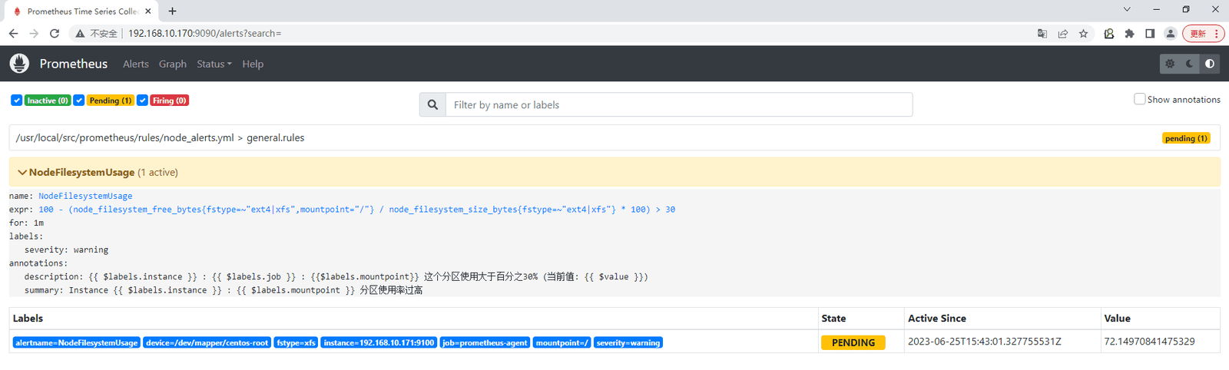
Task: Click the browser update button
Action: coord(1204,33)
